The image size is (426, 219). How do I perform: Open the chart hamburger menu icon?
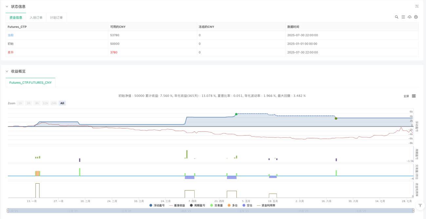(414, 96)
